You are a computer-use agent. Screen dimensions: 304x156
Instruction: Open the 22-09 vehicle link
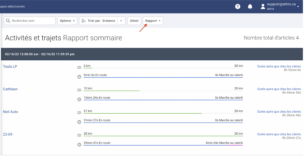click(x=8, y=134)
